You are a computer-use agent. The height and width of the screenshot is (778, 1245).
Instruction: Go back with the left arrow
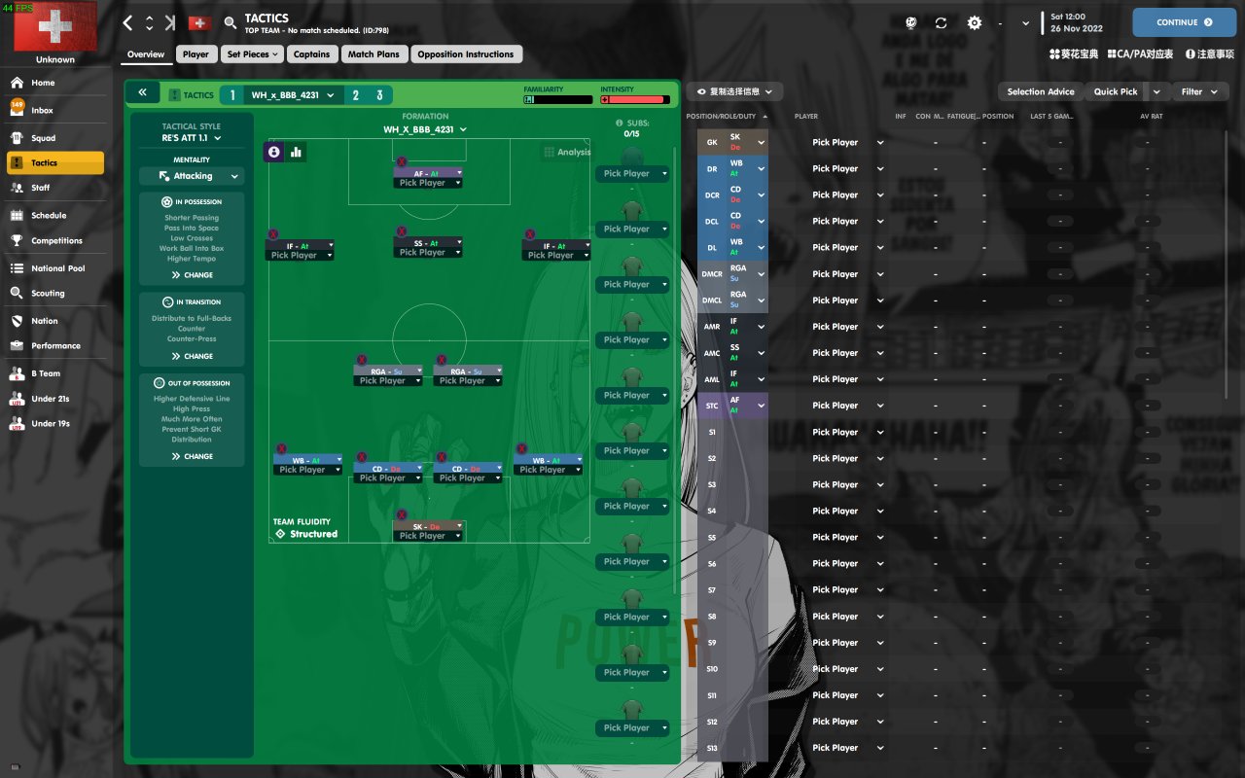[127, 22]
